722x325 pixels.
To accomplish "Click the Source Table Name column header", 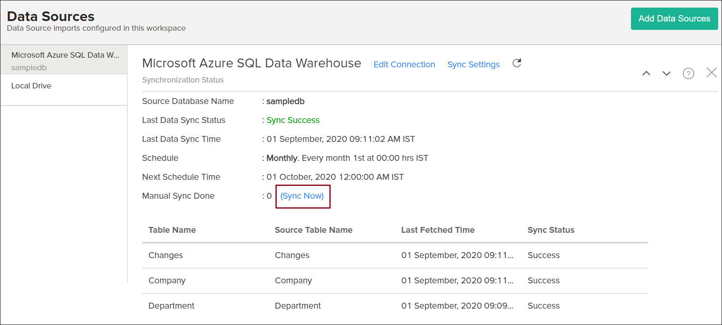I will click(x=313, y=230).
